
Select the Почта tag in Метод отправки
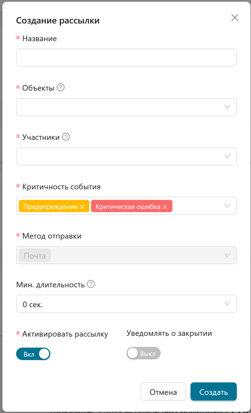click(35, 256)
